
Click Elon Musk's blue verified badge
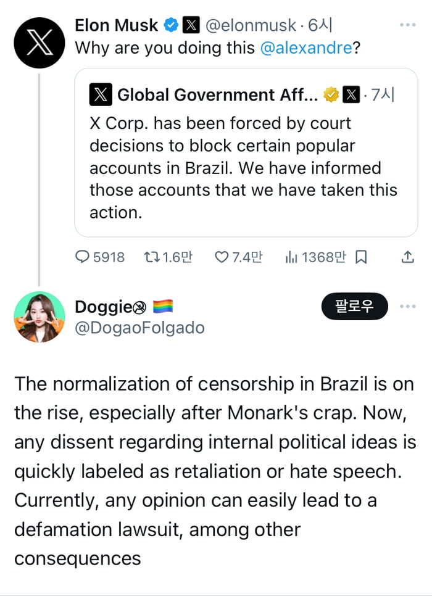coord(170,25)
